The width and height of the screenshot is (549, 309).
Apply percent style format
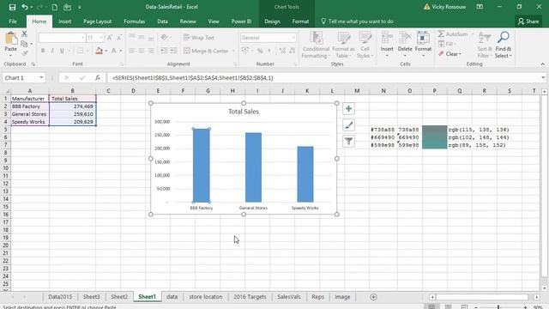tap(260, 51)
